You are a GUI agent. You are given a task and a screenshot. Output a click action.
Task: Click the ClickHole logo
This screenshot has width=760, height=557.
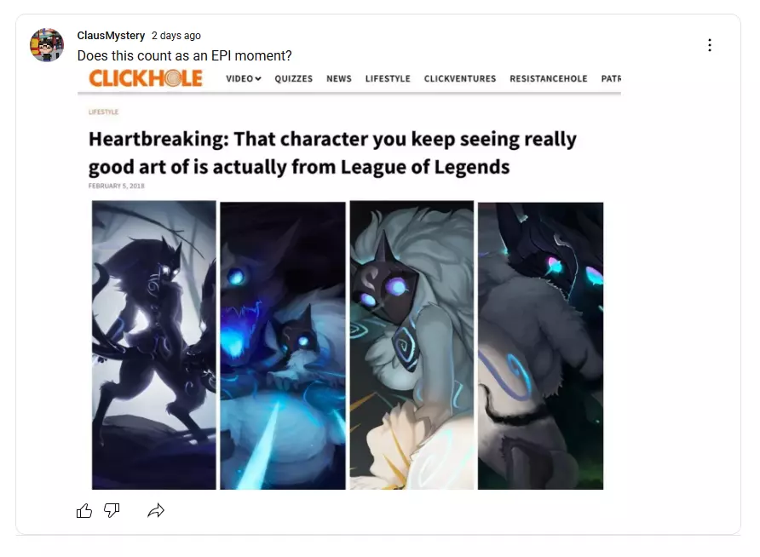[x=146, y=78]
